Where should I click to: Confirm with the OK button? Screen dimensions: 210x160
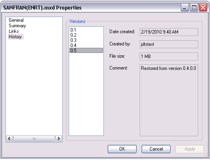click(122, 149)
